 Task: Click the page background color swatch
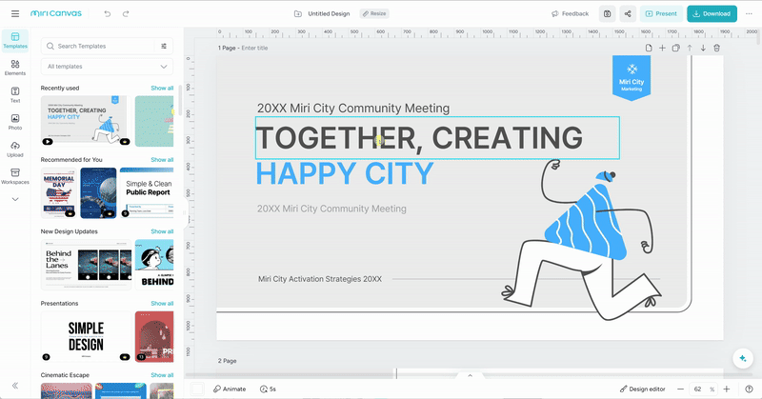pyautogui.click(x=197, y=389)
